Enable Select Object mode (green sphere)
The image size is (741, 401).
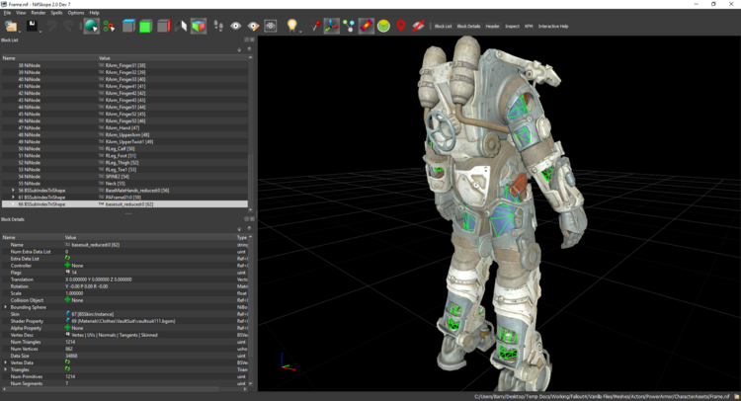(x=91, y=26)
